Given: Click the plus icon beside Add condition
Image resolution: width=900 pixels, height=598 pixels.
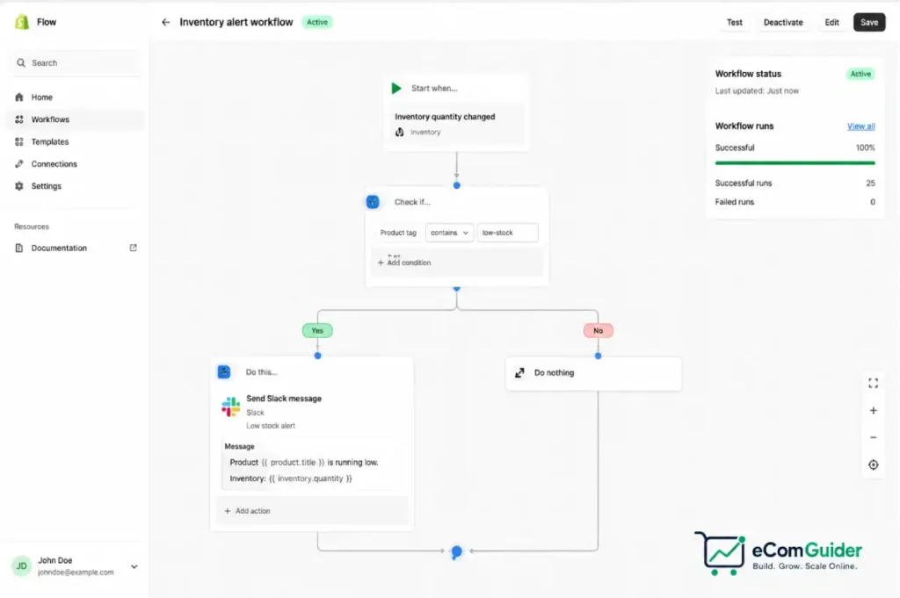Looking at the screenshot, I should click(381, 263).
